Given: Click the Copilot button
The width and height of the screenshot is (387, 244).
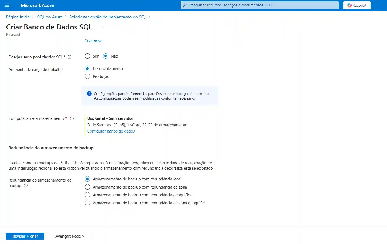Looking at the screenshot, I should point(357,5).
